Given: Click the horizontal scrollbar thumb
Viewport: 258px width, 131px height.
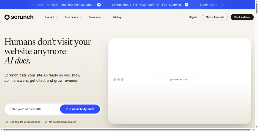Looking at the screenshot, I should click(x=127, y=130).
